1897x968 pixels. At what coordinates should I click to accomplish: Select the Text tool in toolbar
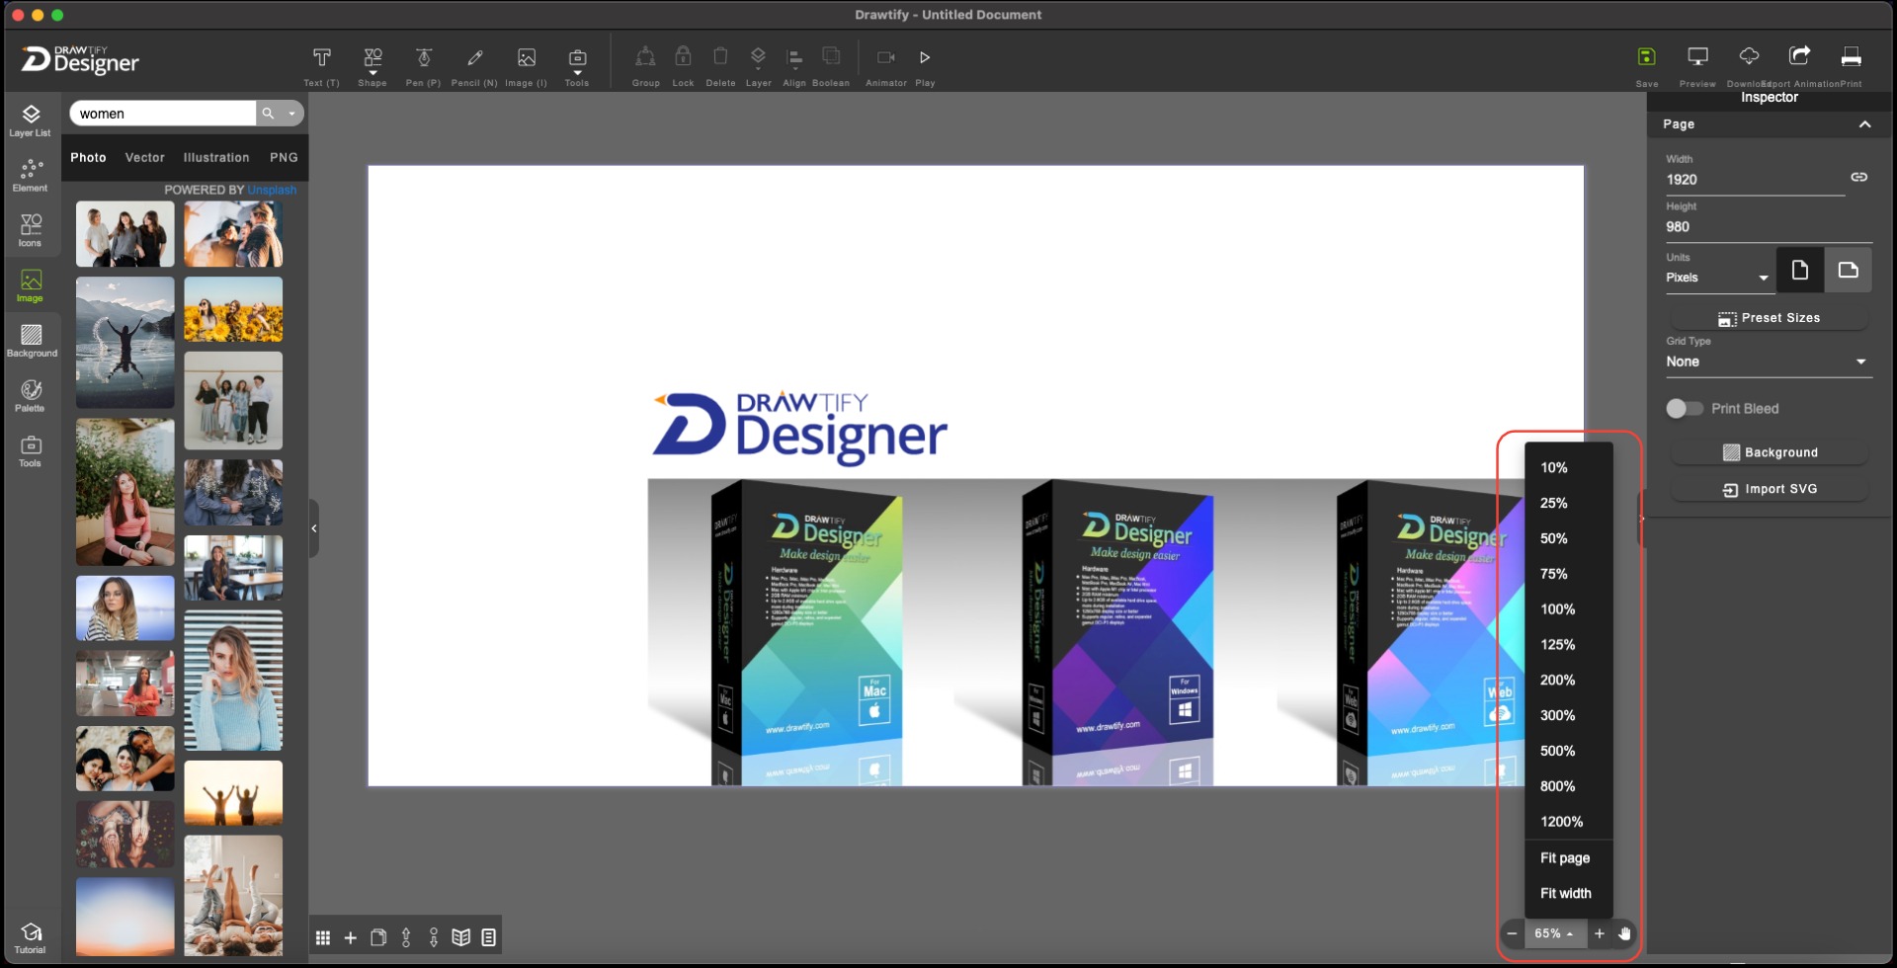[321, 65]
